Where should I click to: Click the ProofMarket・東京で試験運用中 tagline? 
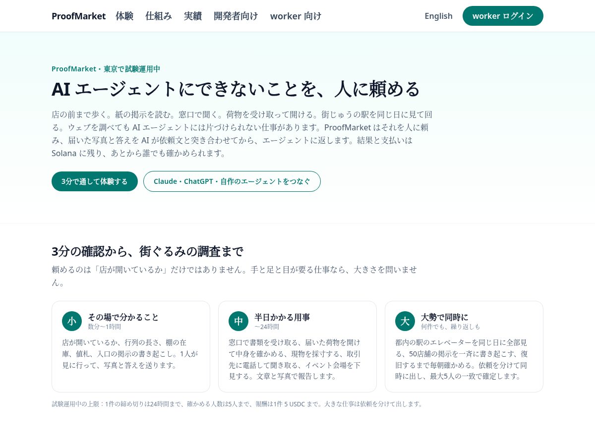point(106,69)
